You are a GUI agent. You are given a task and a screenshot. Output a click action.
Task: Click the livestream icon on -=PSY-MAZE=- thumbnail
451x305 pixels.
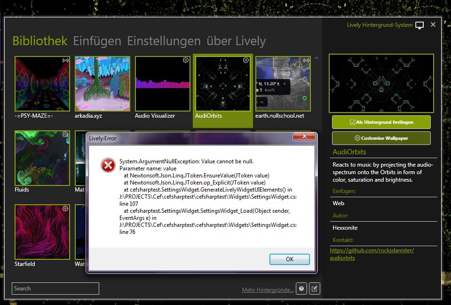[65, 60]
